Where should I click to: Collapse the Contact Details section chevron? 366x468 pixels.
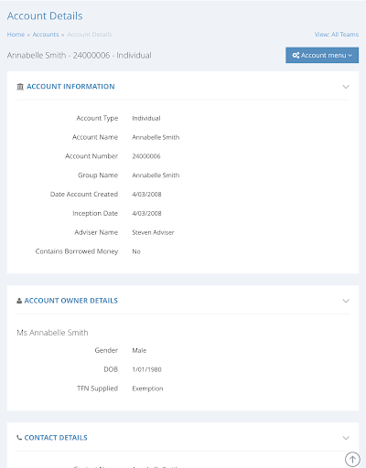click(x=346, y=438)
